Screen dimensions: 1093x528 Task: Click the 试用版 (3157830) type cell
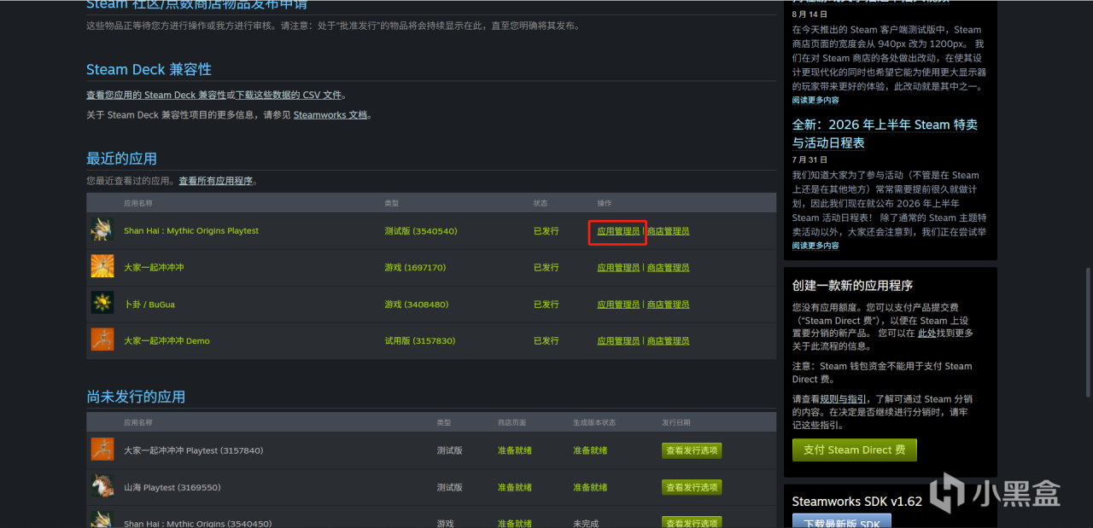click(x=420, y=341)
